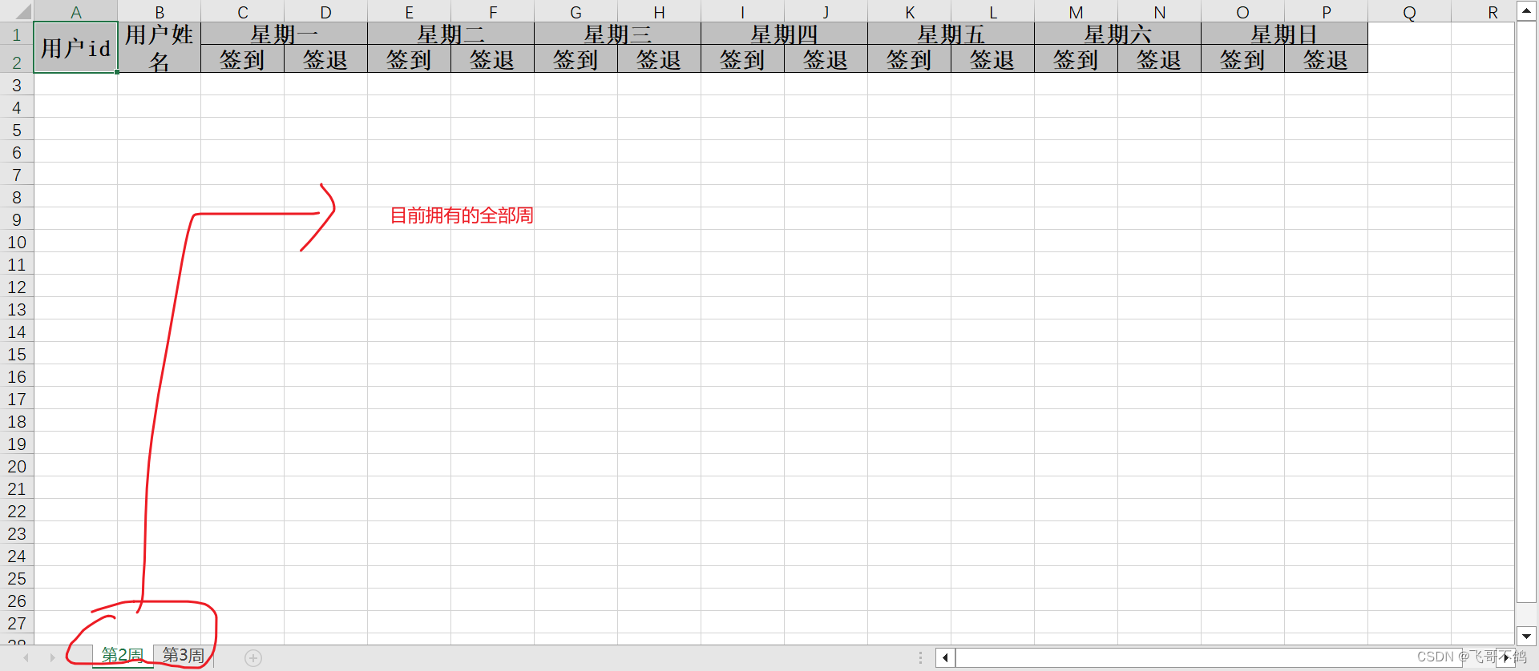
Task: Select column C header
Action: click(x=243, y=12)
